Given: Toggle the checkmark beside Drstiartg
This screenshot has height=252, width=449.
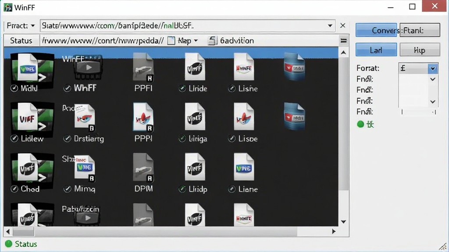Looking at the screenshot, I should click(x=67, y=139).
